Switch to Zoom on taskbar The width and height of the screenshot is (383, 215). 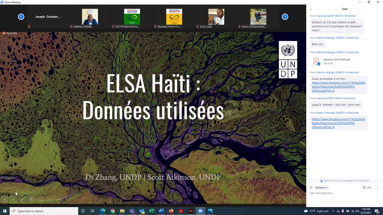(x=200, y=211)
